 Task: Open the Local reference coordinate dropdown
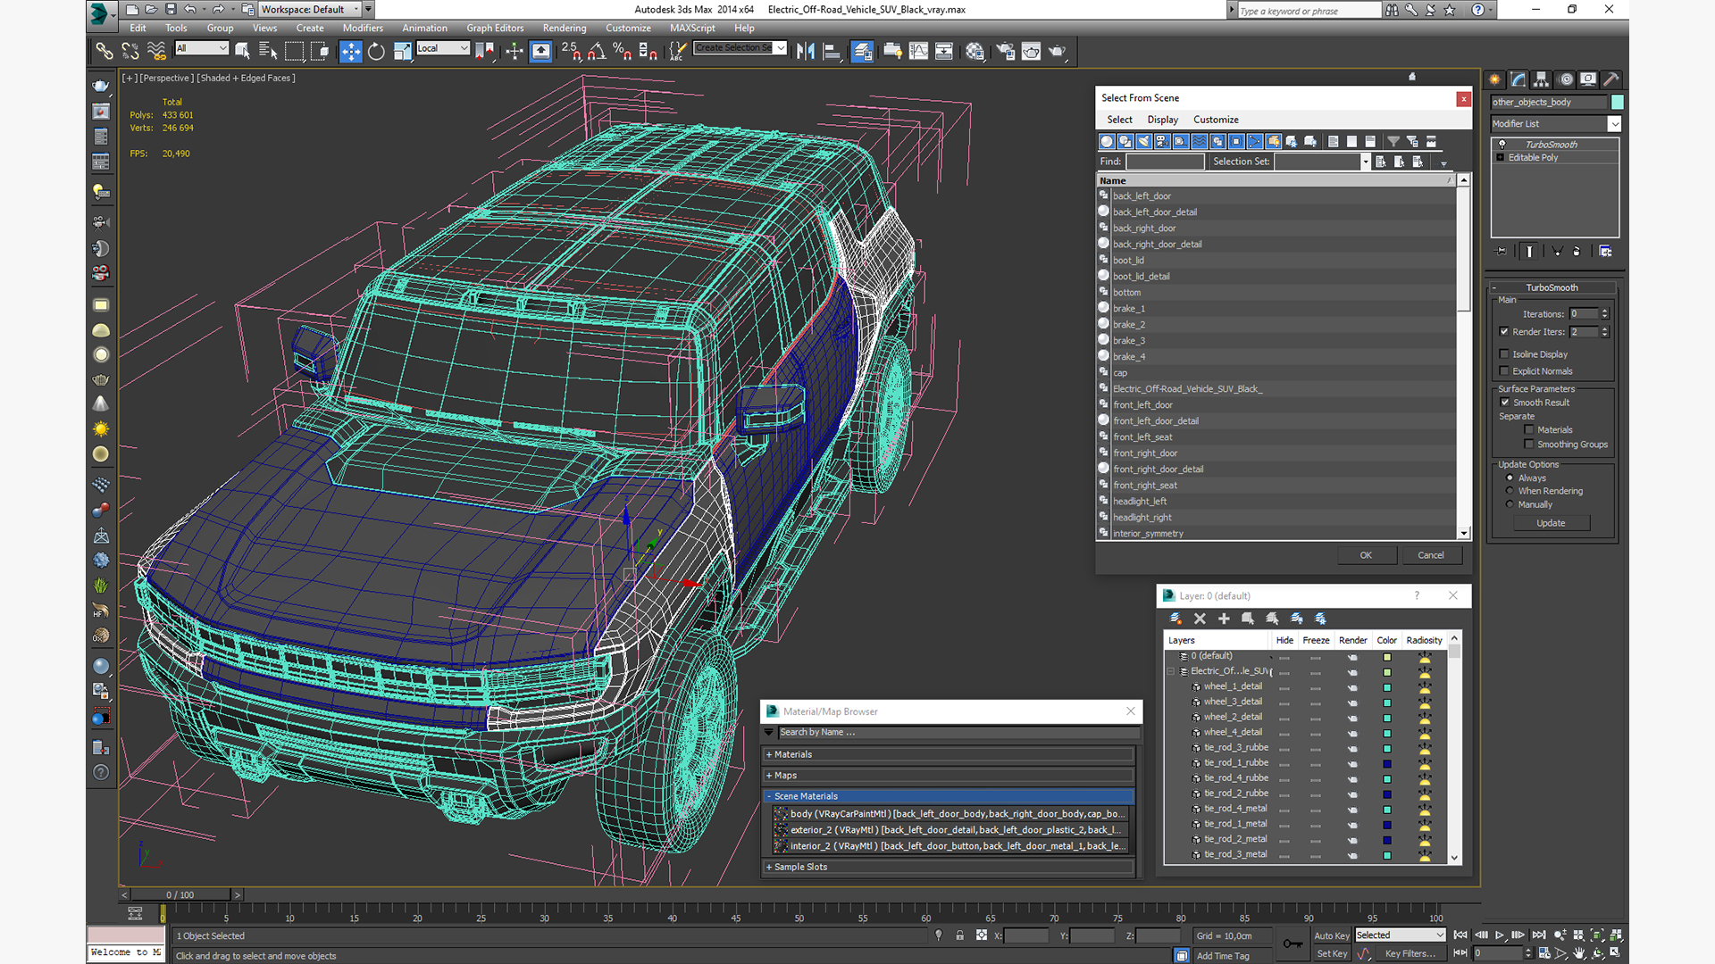click(x=443, y=48)
